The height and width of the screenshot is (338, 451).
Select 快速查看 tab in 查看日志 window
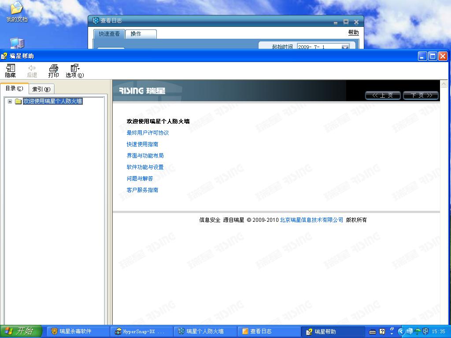(x=109, y=34)
